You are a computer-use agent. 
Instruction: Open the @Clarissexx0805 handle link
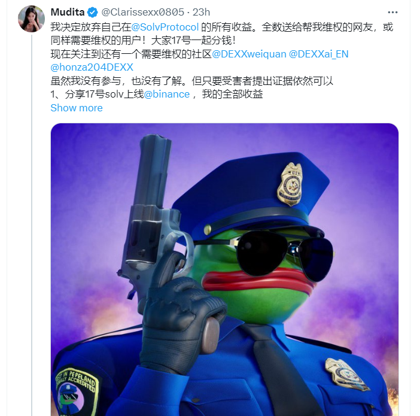point(142,12)
